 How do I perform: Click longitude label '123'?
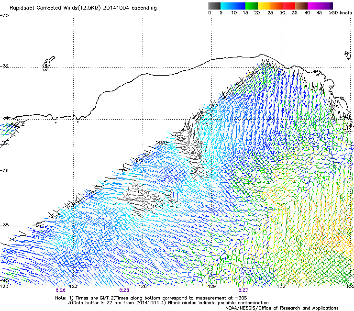point(73,287)
